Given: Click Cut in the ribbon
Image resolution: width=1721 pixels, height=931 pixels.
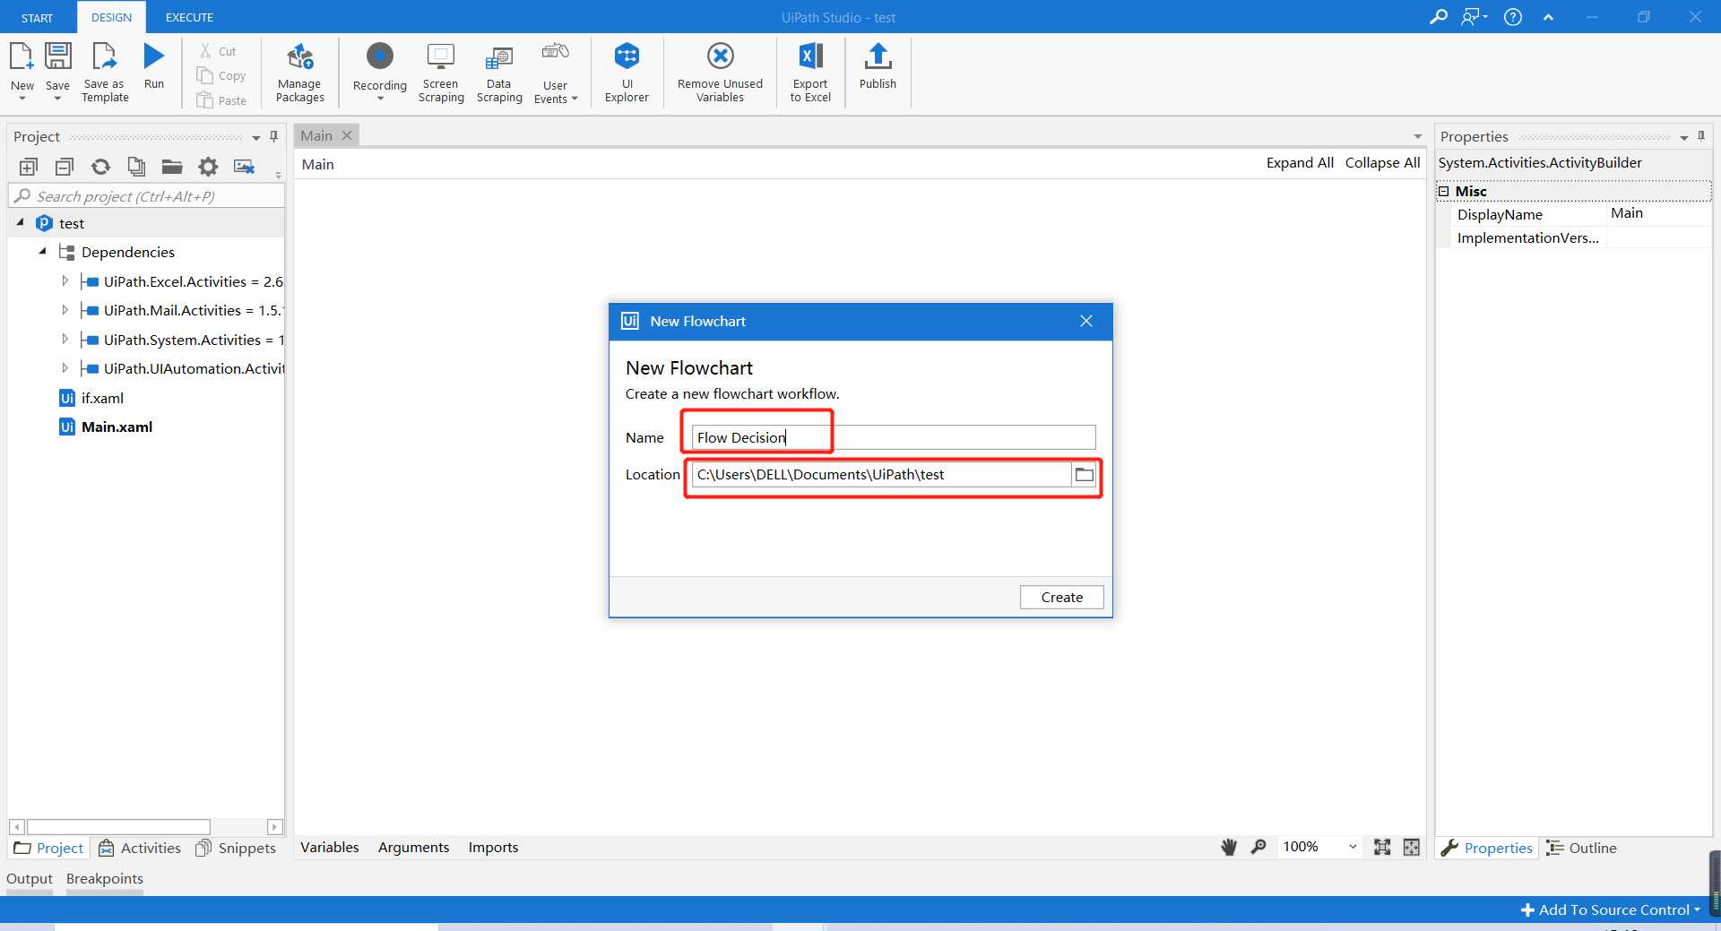Looking at the screenshot, I should pyautogui.click(x=218, y=51).
